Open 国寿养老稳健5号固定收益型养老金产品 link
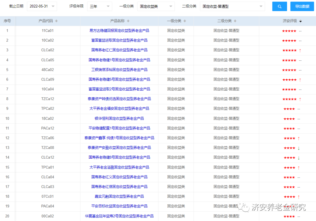This screenshot has width=316, height=221. 119,79
